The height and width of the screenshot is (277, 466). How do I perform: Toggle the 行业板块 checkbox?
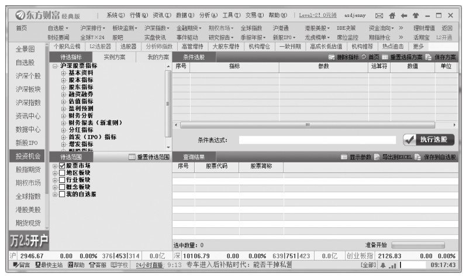coord(62,180)
